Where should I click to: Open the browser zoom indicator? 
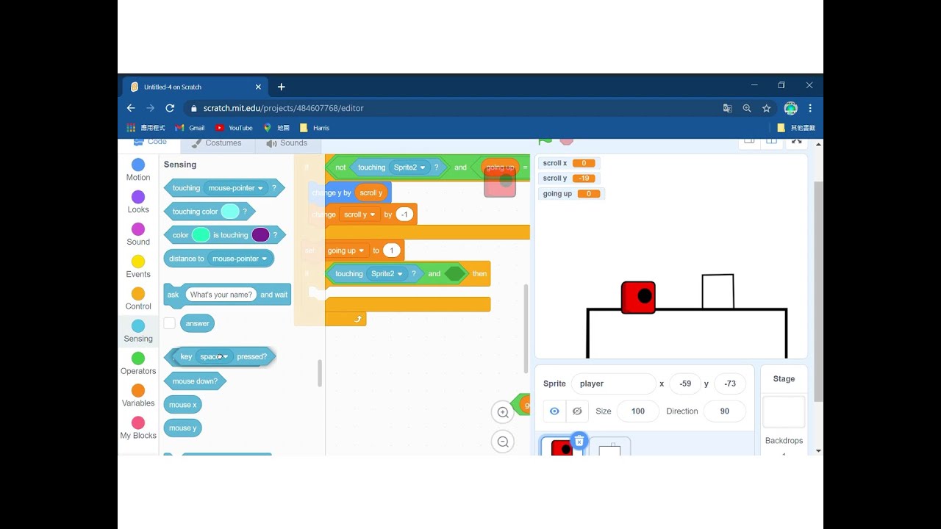click(x=747, y=108)
